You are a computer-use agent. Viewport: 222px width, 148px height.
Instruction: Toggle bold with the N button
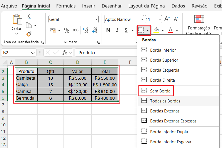(x=108, y=30)
